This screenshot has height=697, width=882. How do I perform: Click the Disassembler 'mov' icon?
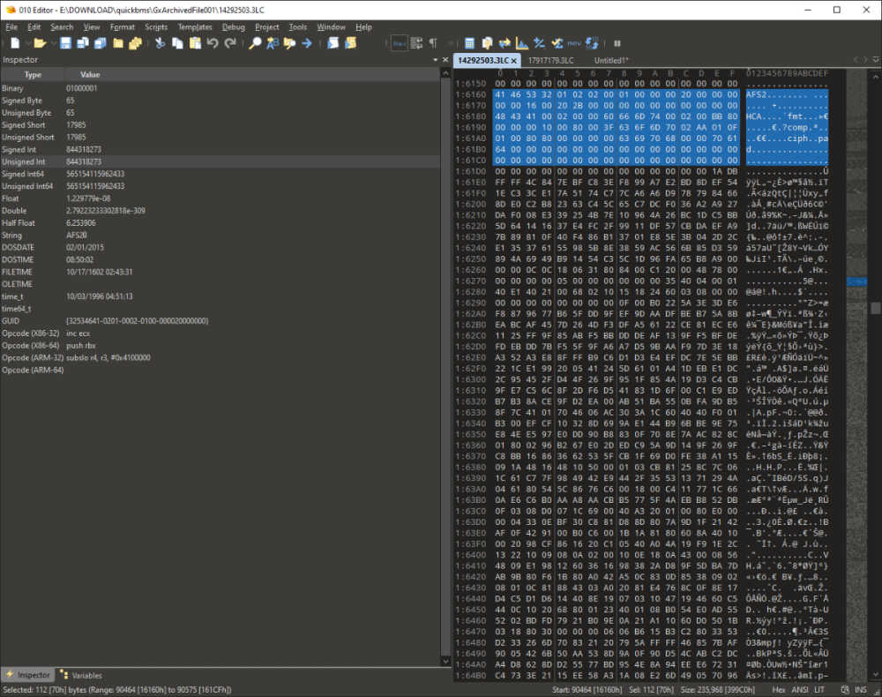(x=573, y=42)
